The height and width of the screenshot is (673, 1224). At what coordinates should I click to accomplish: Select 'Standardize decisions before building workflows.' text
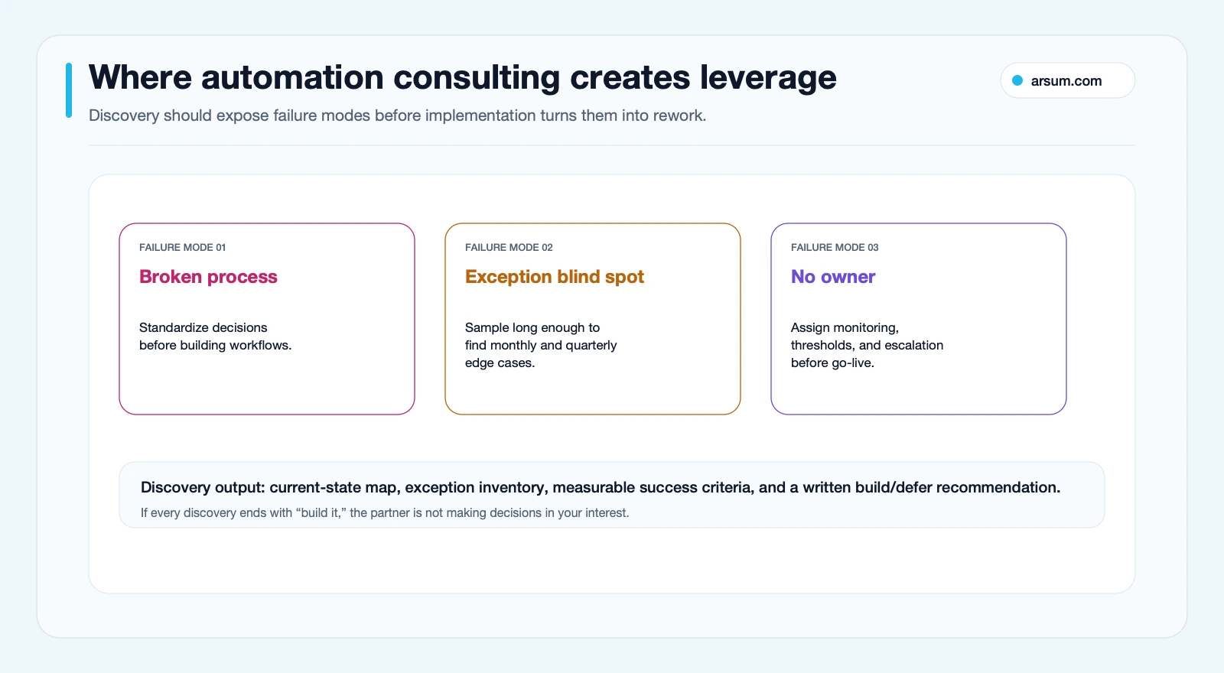(x=216, y=336)
